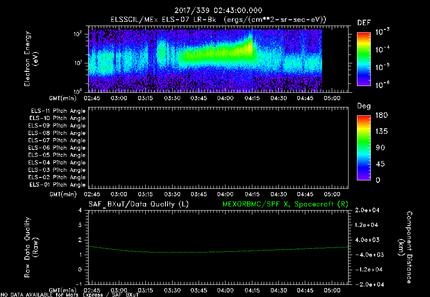The image size is (430, 297).
Task: Click the empty pitch angle plot area
Action: pos(218,148)
